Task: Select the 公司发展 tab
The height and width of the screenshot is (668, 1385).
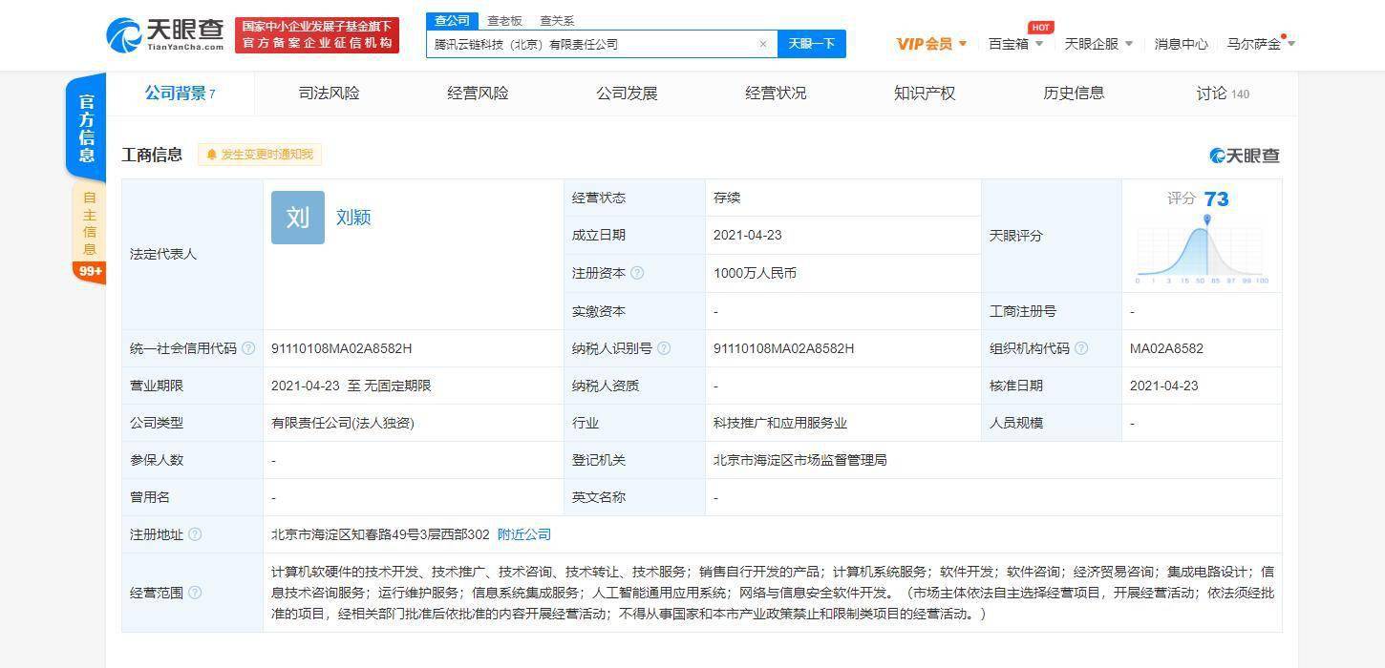Action: pyautogui.click(x=627, y=94)
